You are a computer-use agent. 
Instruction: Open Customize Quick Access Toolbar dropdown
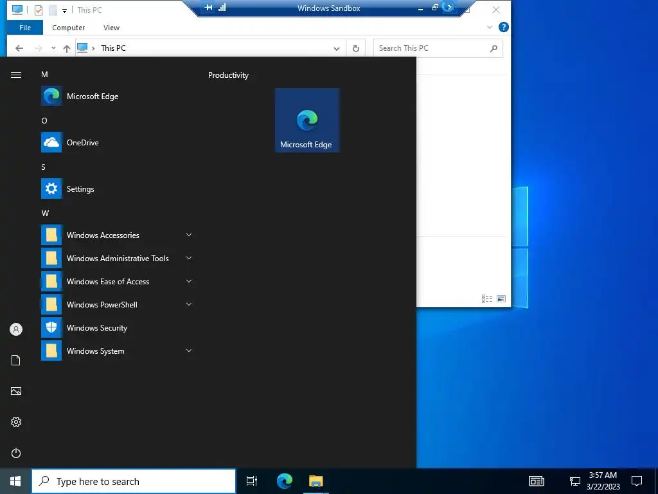click(x=64, y=10)
